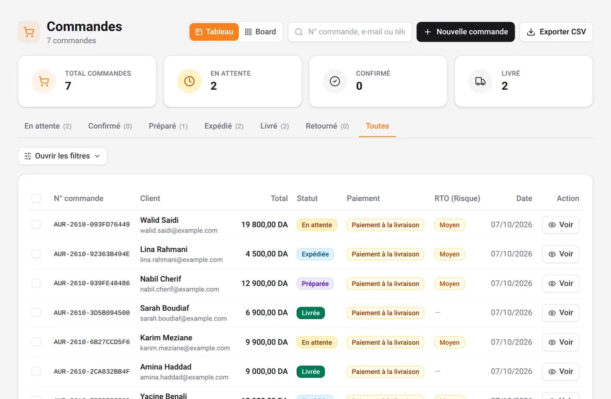This screenshot has height=399, width=611.
Task: Check the row of Lina Rahmani's order
Action: click(x=36, y=254)
